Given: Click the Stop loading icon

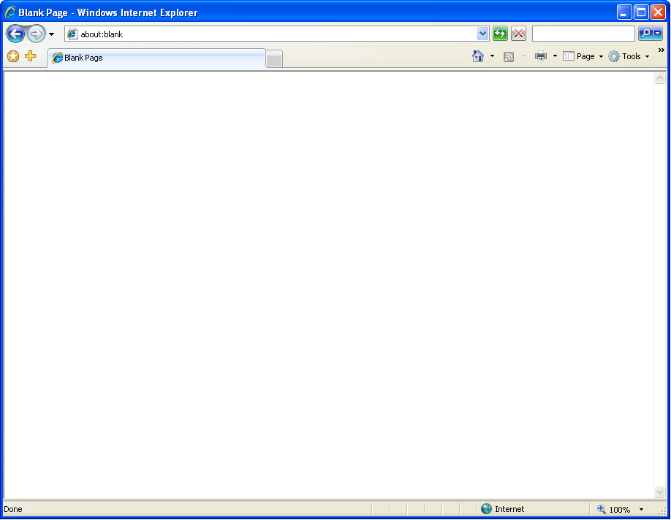Looking at the screenshot, I should pos(518,34).
